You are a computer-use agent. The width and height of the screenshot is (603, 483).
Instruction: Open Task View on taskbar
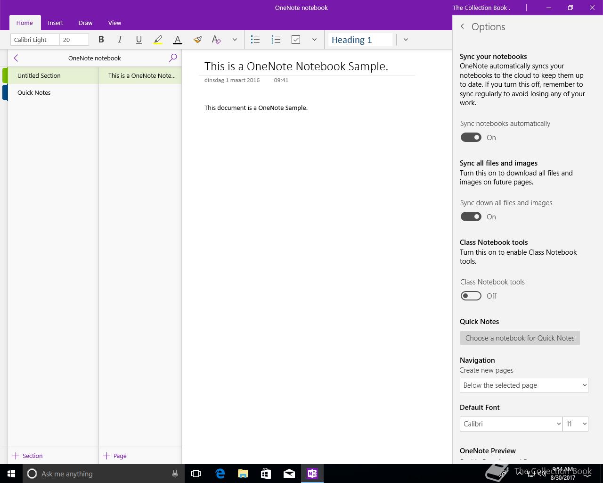[196, 474]
